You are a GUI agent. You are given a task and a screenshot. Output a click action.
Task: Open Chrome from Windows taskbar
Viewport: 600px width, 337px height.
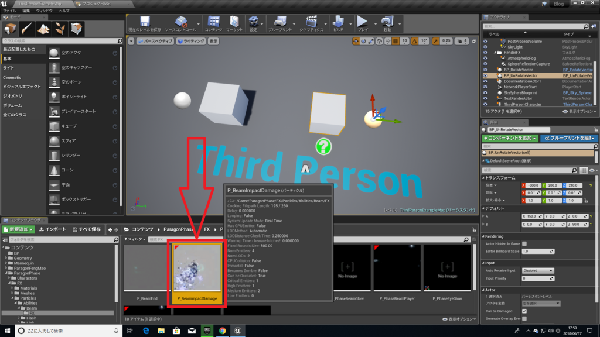222,331
